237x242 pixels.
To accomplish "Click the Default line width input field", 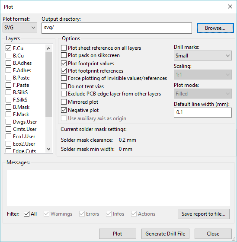I will tap(202, 112).
